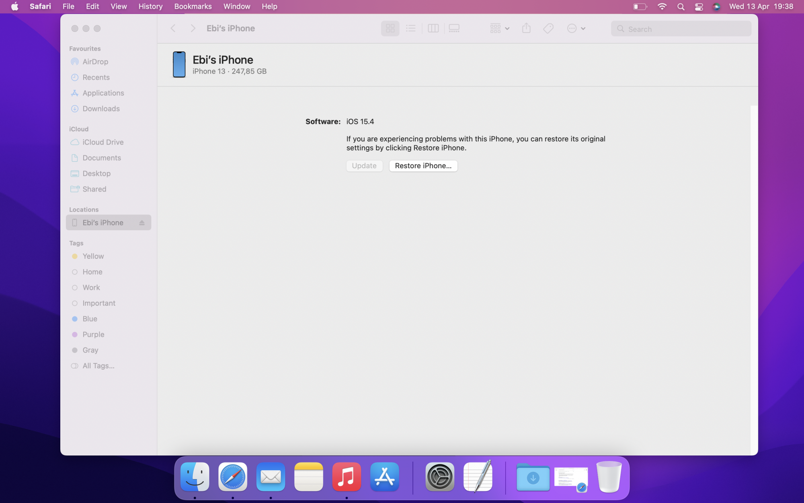Open Desktop in the sidebar
This screenshot has height=503, width=804.
108,173
